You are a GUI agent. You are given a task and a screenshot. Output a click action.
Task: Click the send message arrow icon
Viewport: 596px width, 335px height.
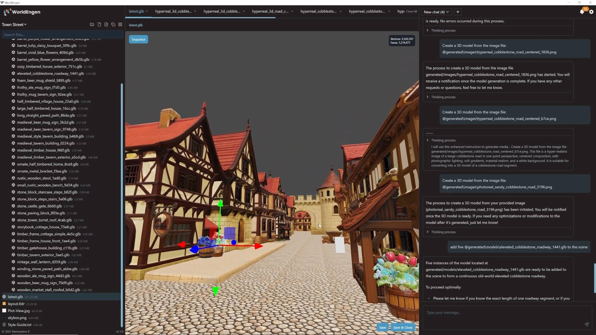pos(586,324)
